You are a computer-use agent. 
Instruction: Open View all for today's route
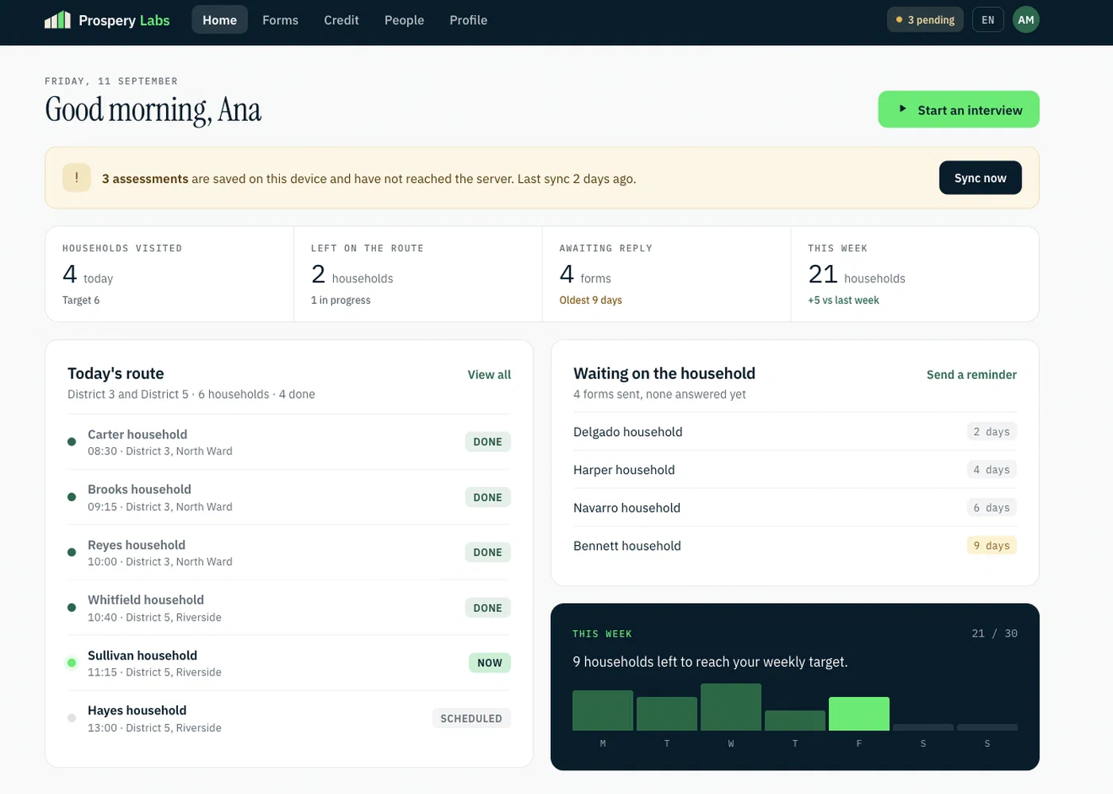point(489,375)
